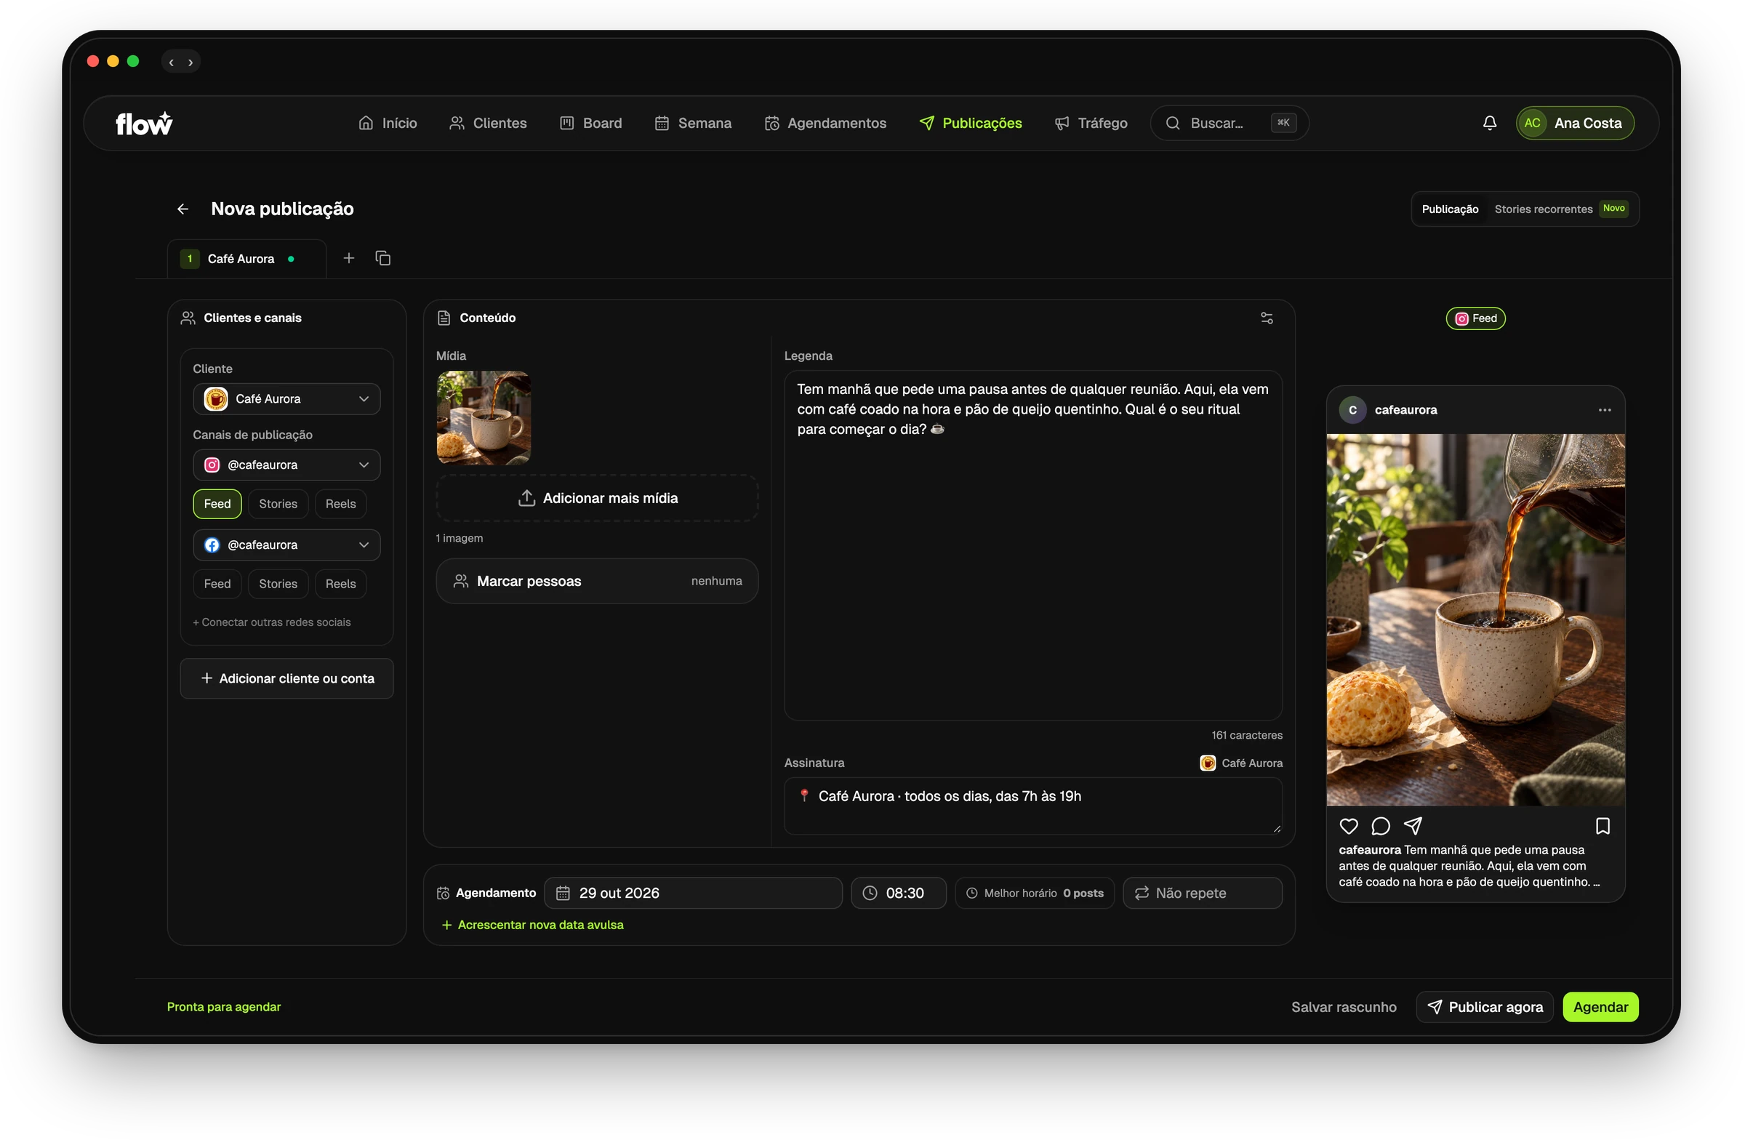The image size is (1745, 1140).
Task: Click into the Assinatura text field
Action: (1032, 806)
